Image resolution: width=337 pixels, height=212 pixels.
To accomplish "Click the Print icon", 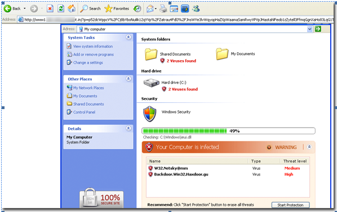I will [x=163, y=9].
